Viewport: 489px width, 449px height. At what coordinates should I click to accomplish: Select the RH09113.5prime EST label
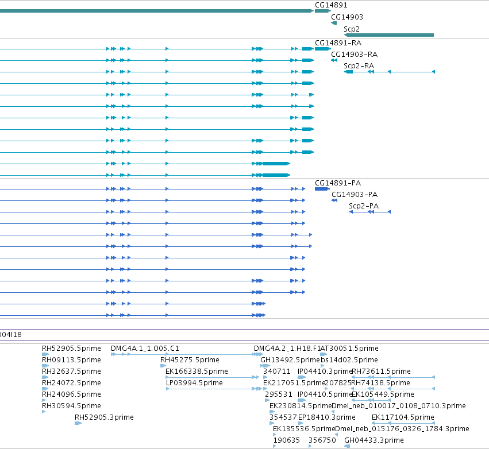pos(71,360)
